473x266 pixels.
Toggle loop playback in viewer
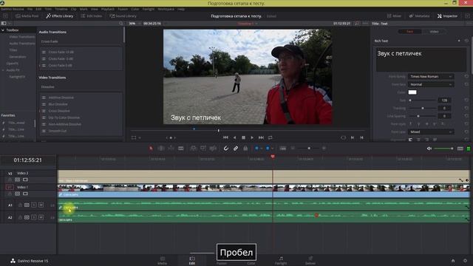[x=270, y=137]
